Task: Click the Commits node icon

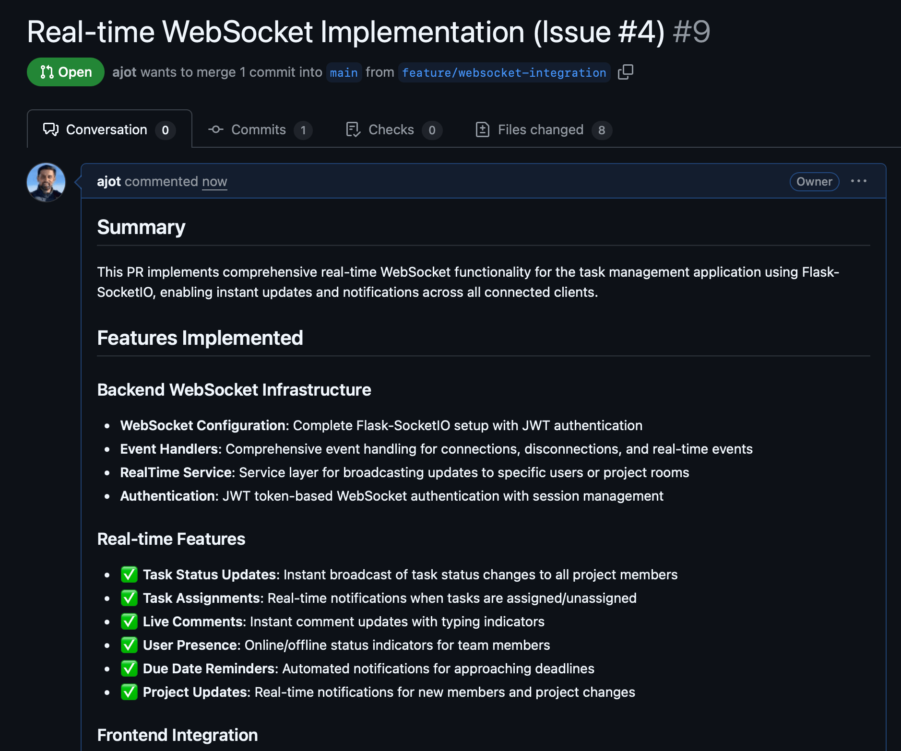Action: pyautogui.click(x=216, y=129)
